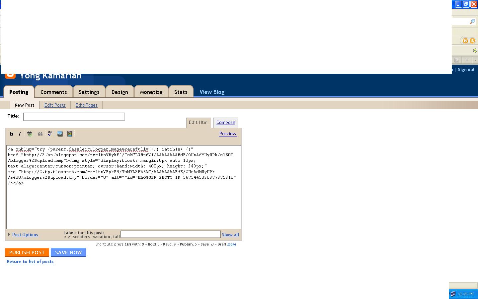Switch to the Compose editor tab
478x299 pixels.
point(226,123)
